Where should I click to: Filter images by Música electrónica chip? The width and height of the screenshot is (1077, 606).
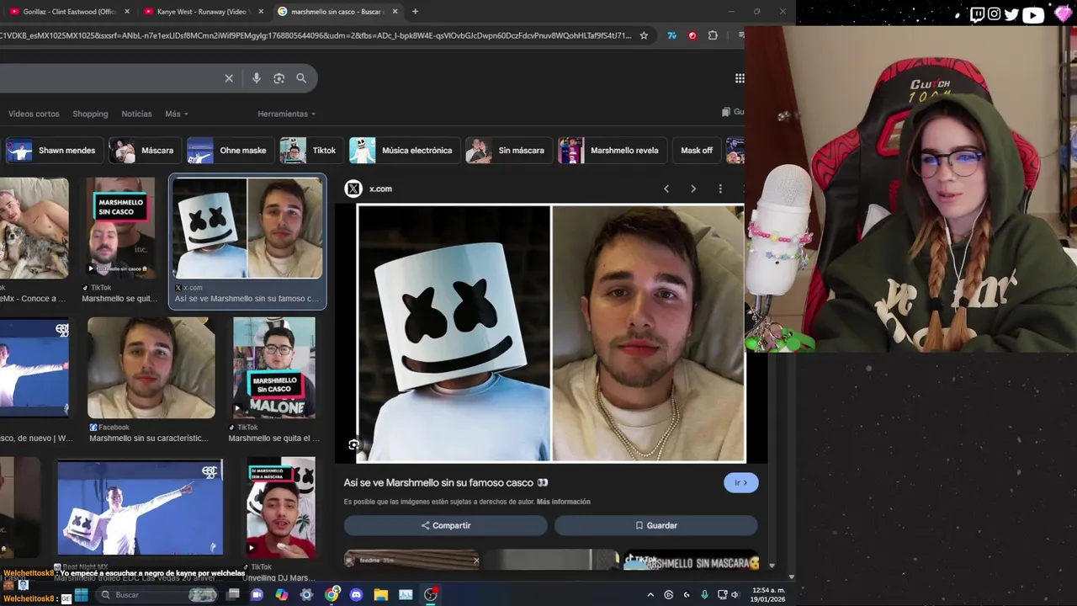[404, 151]
